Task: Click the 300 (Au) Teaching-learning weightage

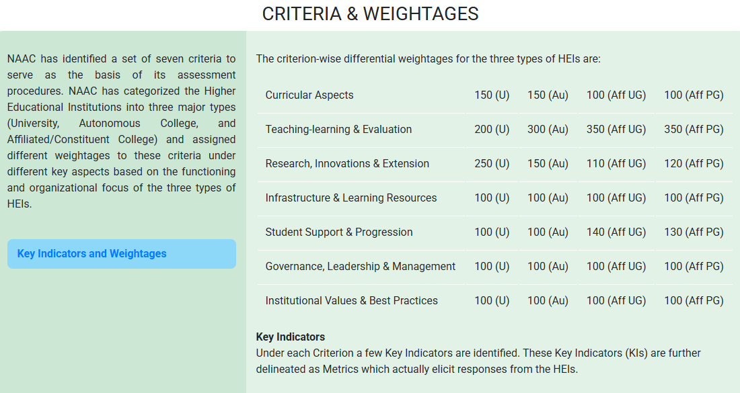Action: tap(548, 130)
